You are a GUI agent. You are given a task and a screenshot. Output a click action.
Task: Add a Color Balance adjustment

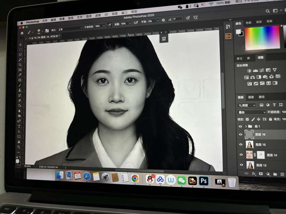(252, 77)
